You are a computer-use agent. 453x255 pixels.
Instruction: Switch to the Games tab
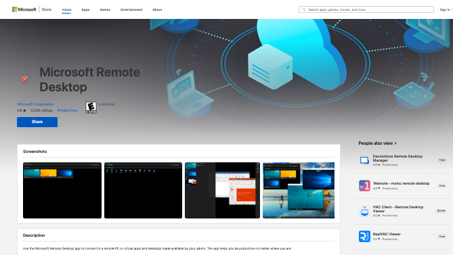coord(105,9)
